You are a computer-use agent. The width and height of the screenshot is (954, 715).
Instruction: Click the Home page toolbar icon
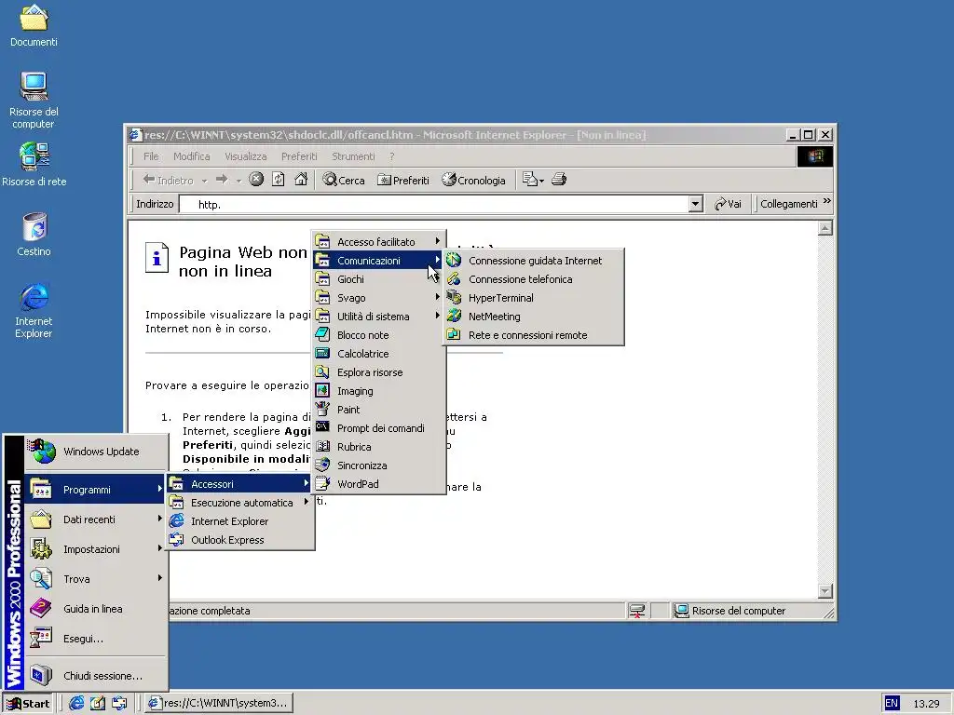click(301, 180)
